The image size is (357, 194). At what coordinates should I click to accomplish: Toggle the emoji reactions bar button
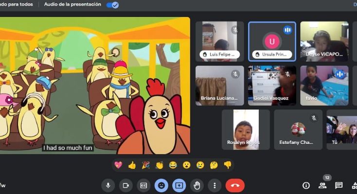[x=161, y=185]
